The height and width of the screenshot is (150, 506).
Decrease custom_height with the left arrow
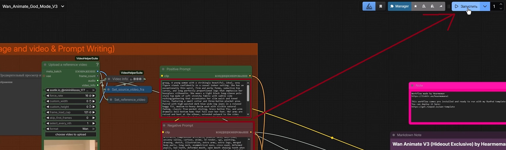(48, 107)
